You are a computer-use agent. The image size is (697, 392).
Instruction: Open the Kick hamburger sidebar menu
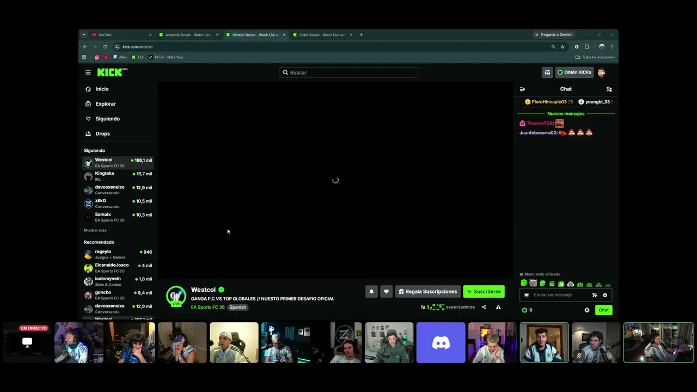(x=88, y=72)
